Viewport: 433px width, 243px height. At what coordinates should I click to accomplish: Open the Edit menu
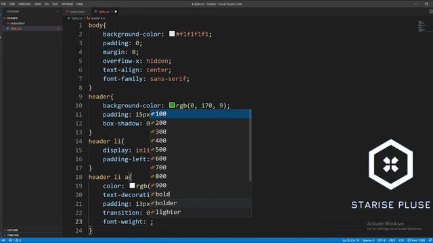(x=12, y=4)
